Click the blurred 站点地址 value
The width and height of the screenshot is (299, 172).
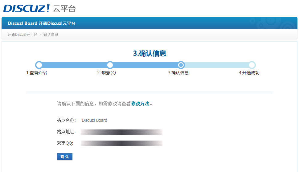tap(121, 132)
